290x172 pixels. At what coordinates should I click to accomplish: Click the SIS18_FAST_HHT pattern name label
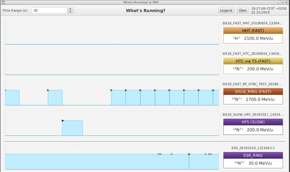tap(252, 23)
